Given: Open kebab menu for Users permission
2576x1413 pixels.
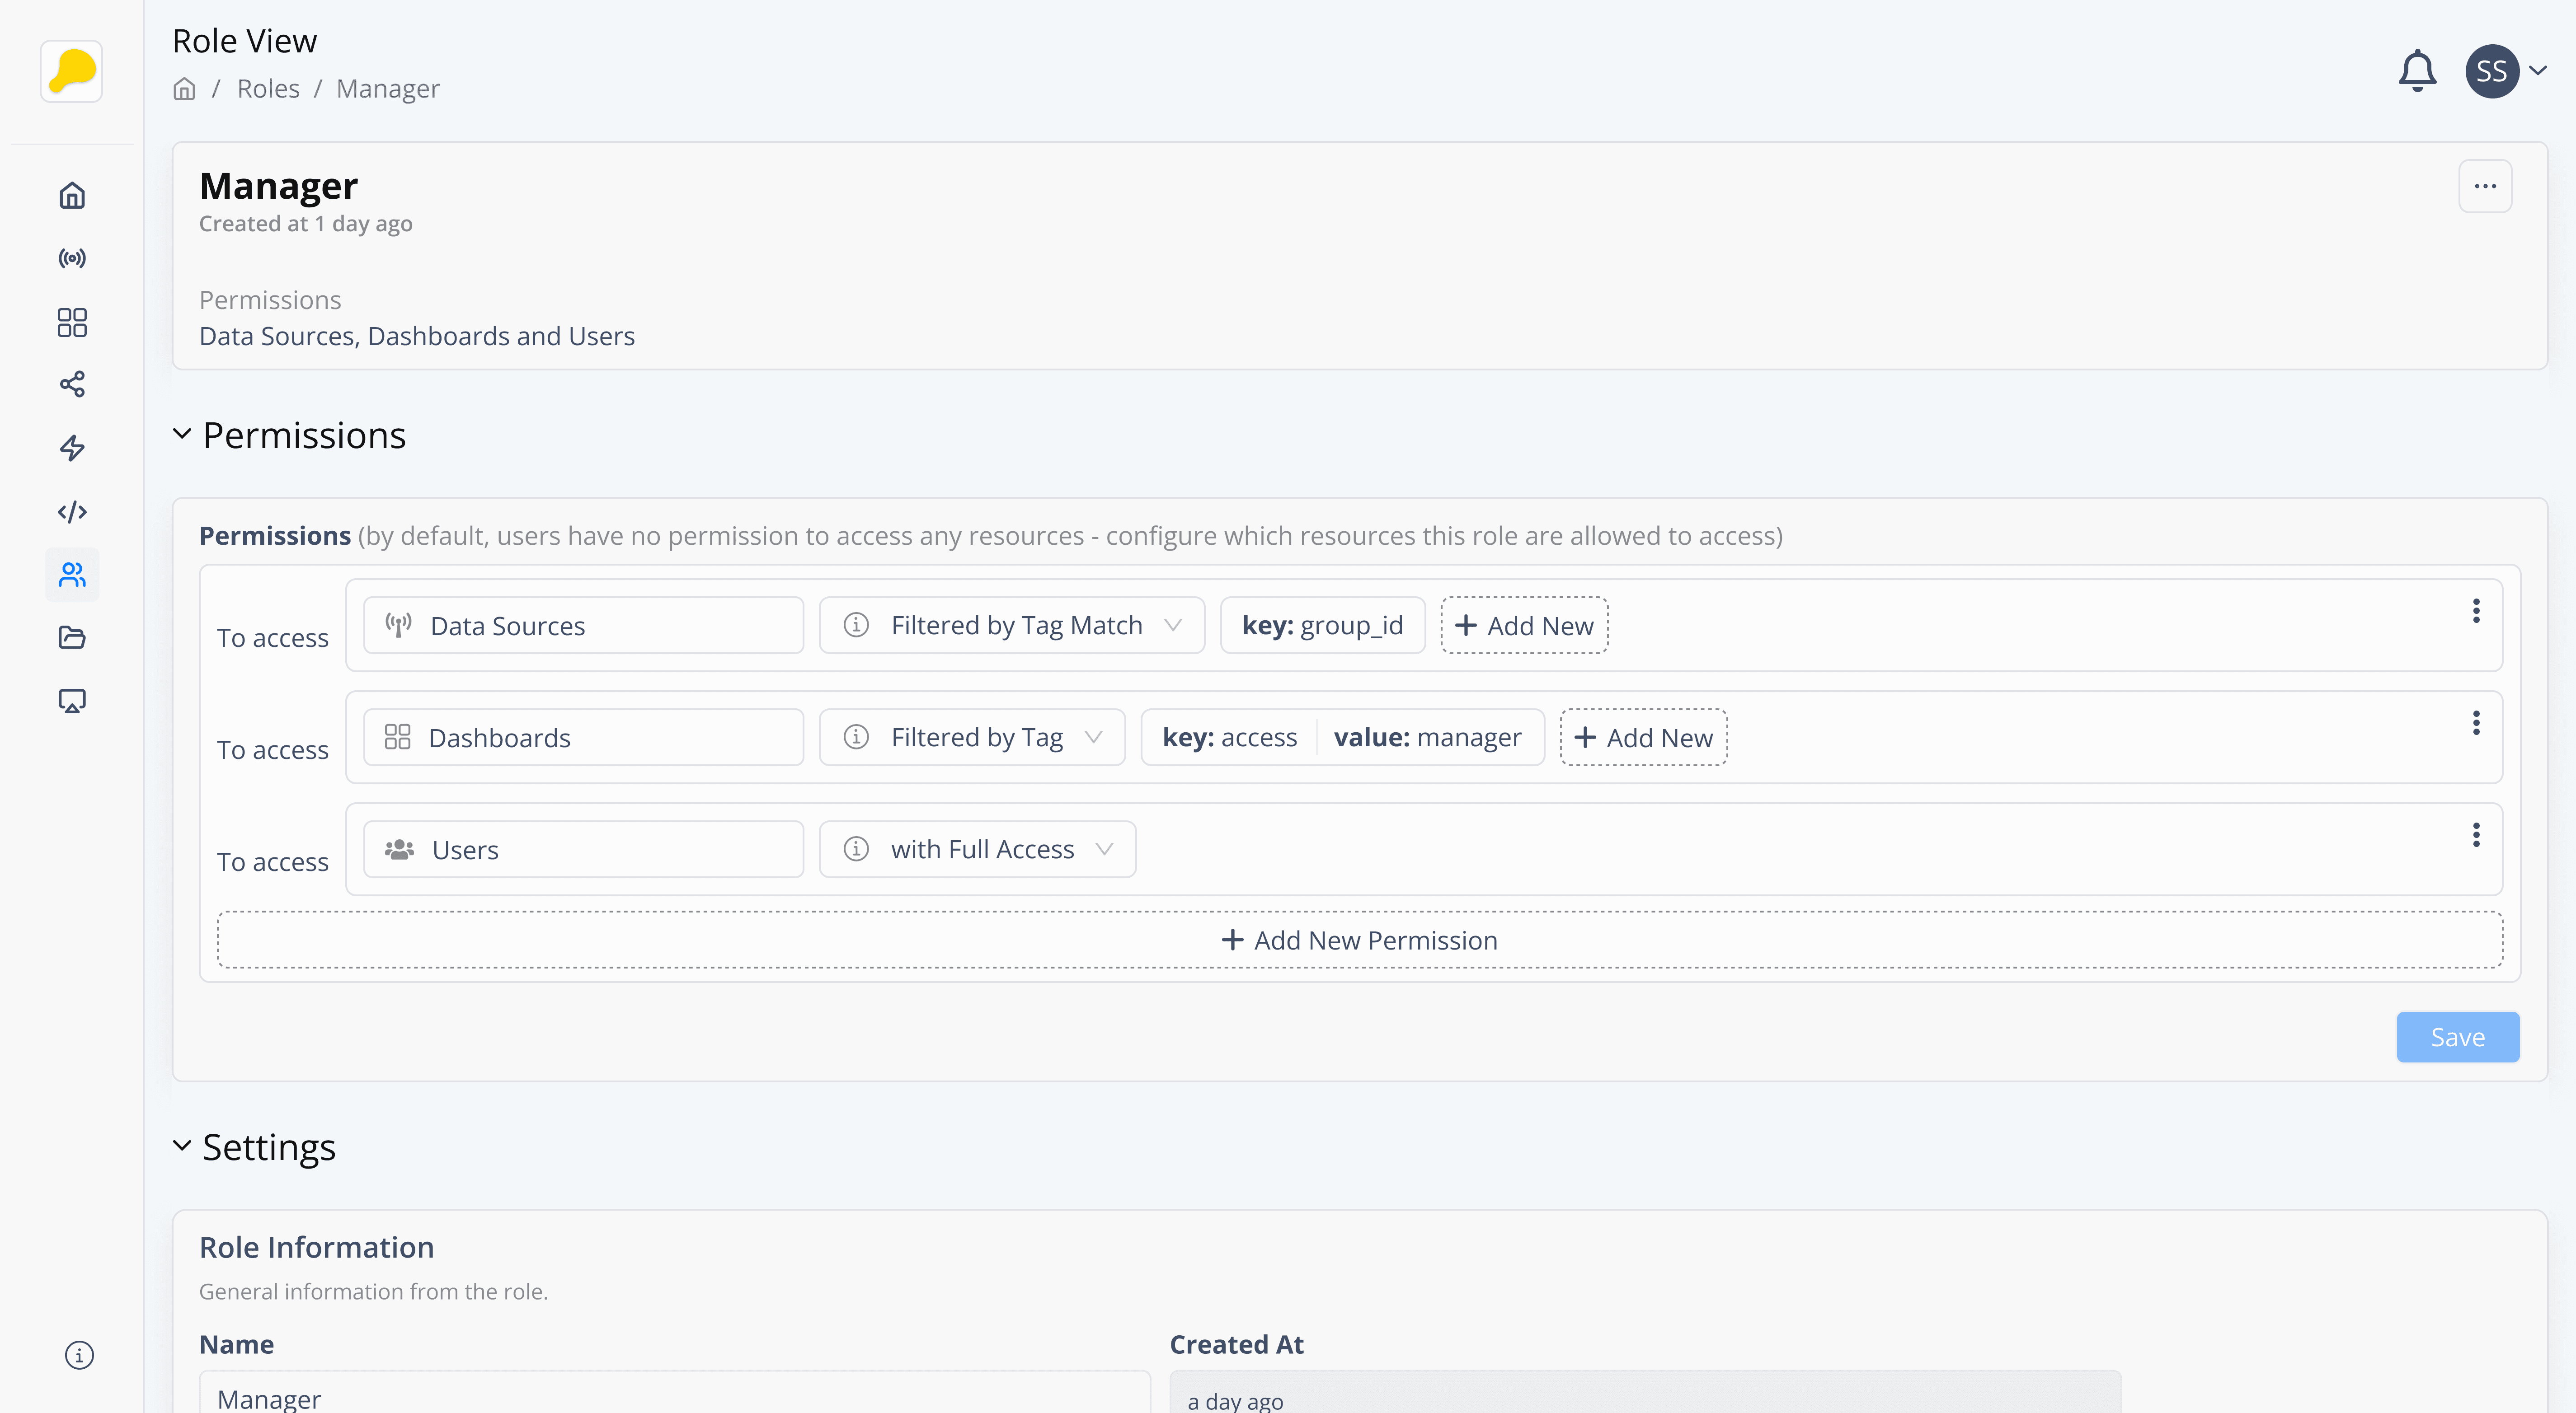Looking at the screenshot, I should point(2476,834).
